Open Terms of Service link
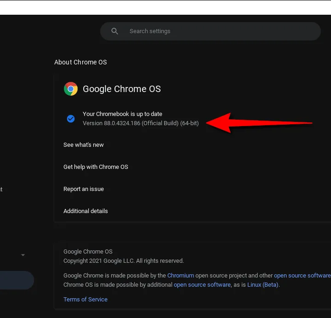This screenshot has height=318, width=331. pyautogui.click(x=86, y=300)
